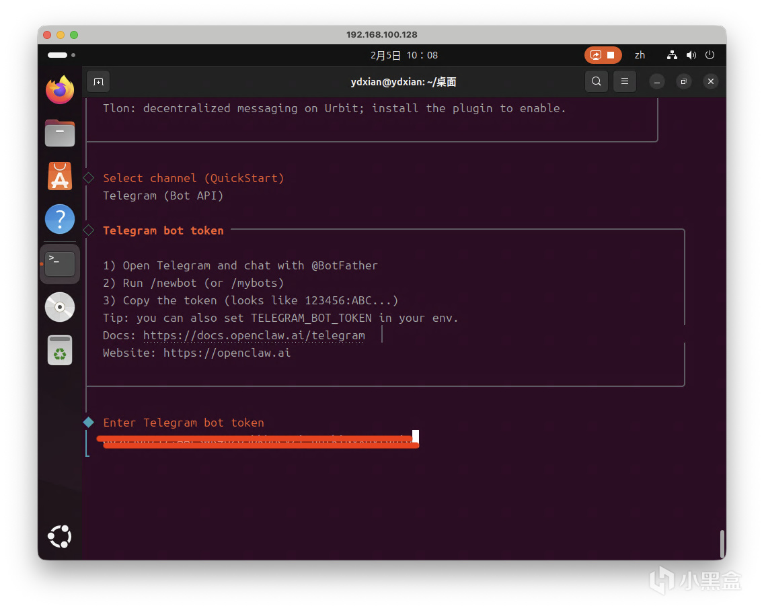The width and height of the screenshot is (764, 610).
Task: Open the Trash in dock
Action: [x=60, y=350]
